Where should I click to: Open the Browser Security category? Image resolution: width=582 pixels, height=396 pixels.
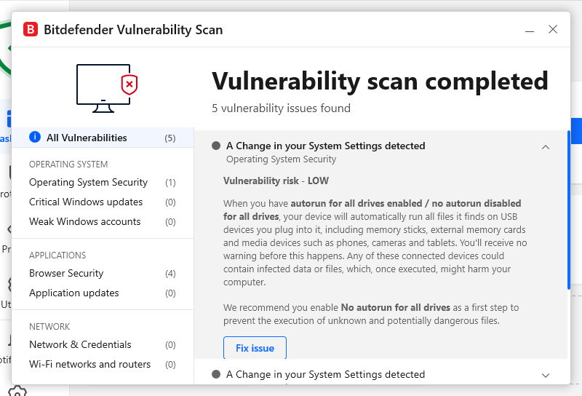tap(66, 273)
